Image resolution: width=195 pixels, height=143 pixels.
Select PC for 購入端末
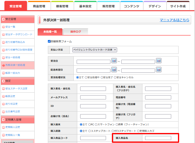point(90,124)
